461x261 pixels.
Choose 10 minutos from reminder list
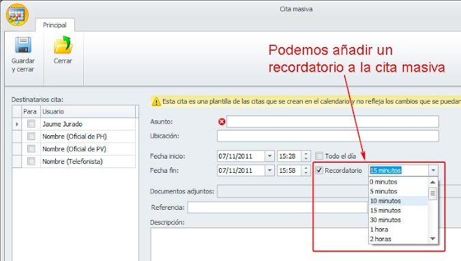coord(398,201)
